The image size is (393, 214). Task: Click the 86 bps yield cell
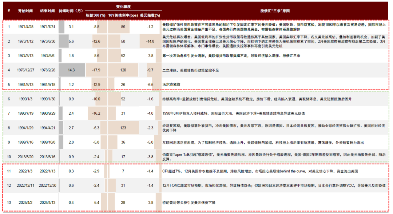pyautogui.click(x=123, y=27)
